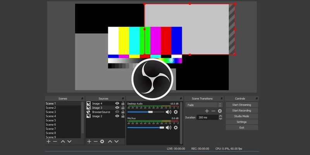Open source properties gear in Sources toolbar

coord(102,141)
